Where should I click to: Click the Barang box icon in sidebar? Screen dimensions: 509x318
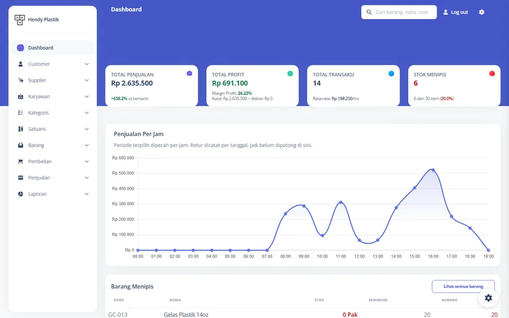(x=20, y=145)
